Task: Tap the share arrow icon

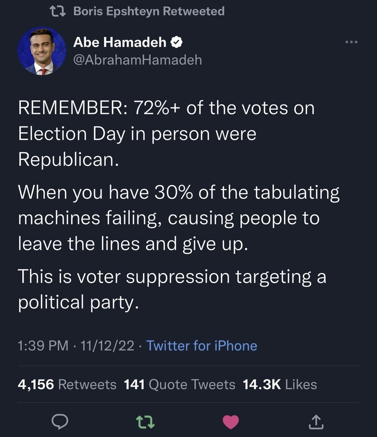Action: tap(316, 422)
